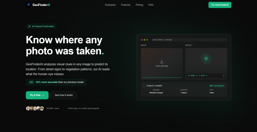Click the scan icon next to Analysis Complete
The height and width of the screenshot is (132, 257).
(x=144, y=86)
